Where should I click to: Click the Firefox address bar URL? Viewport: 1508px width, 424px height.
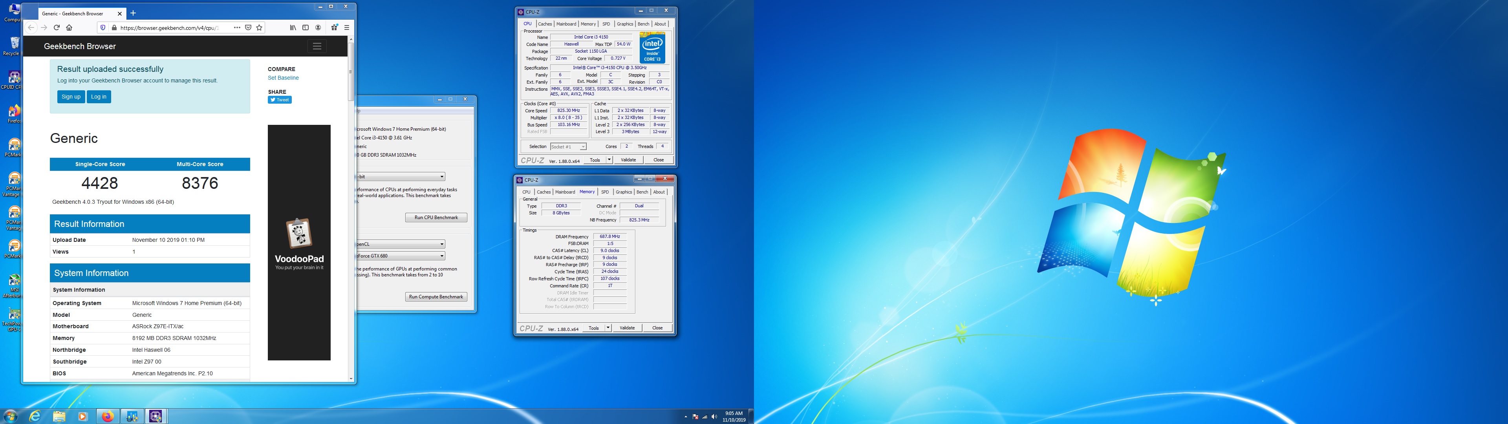tap(169, 27)
